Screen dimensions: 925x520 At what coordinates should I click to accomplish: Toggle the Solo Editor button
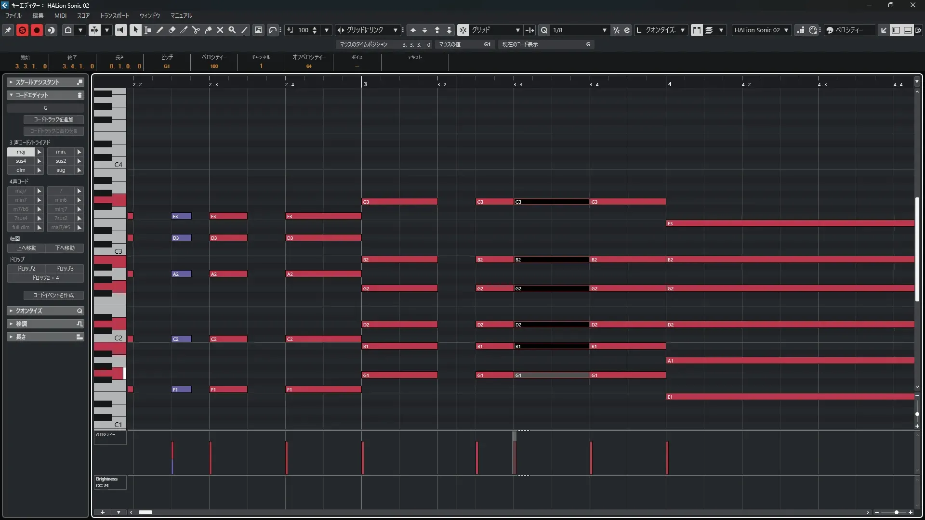click(x=22, y=30)
